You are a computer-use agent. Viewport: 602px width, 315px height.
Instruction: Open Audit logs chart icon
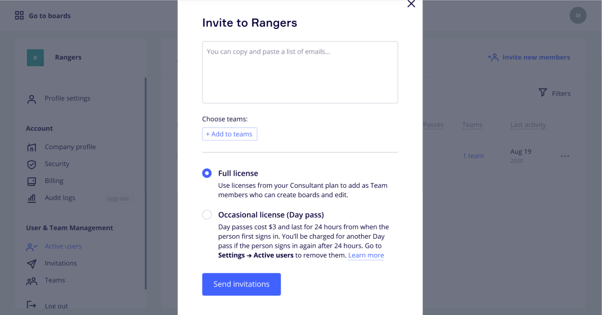pyautogui.click(x=32, y=198)
